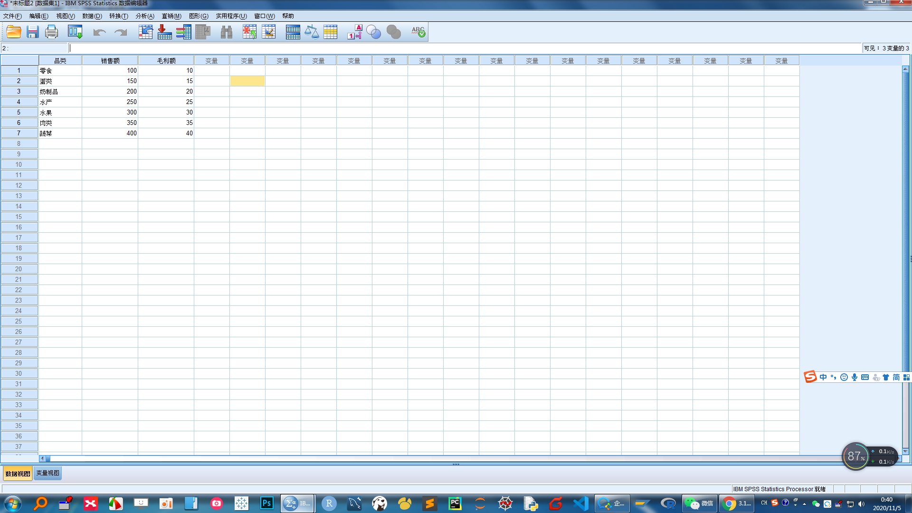Click the Insert cases icon
Image resolution: width=912 pixels, height=513 pixels.
[x=249, y=32]
